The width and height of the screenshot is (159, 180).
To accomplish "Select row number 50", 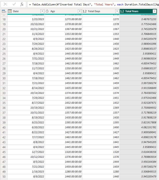I will coord(4,176).
